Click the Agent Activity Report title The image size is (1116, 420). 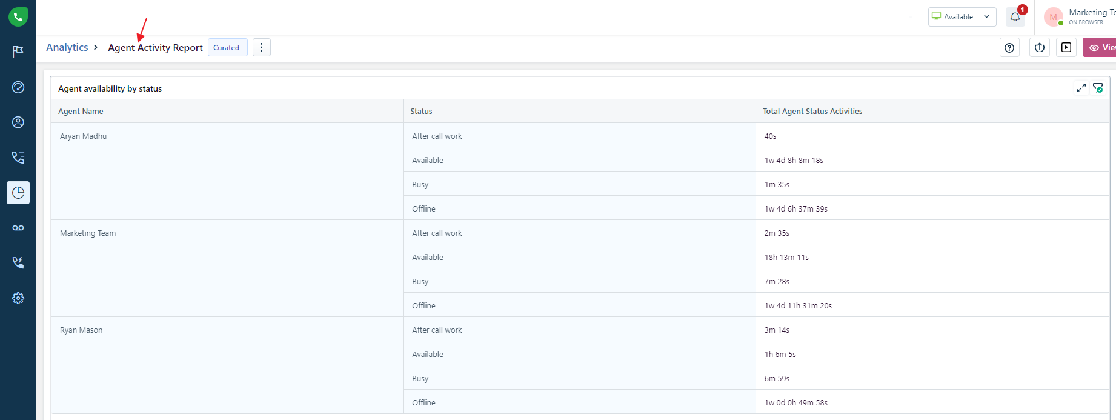click(x=155, y=47)
